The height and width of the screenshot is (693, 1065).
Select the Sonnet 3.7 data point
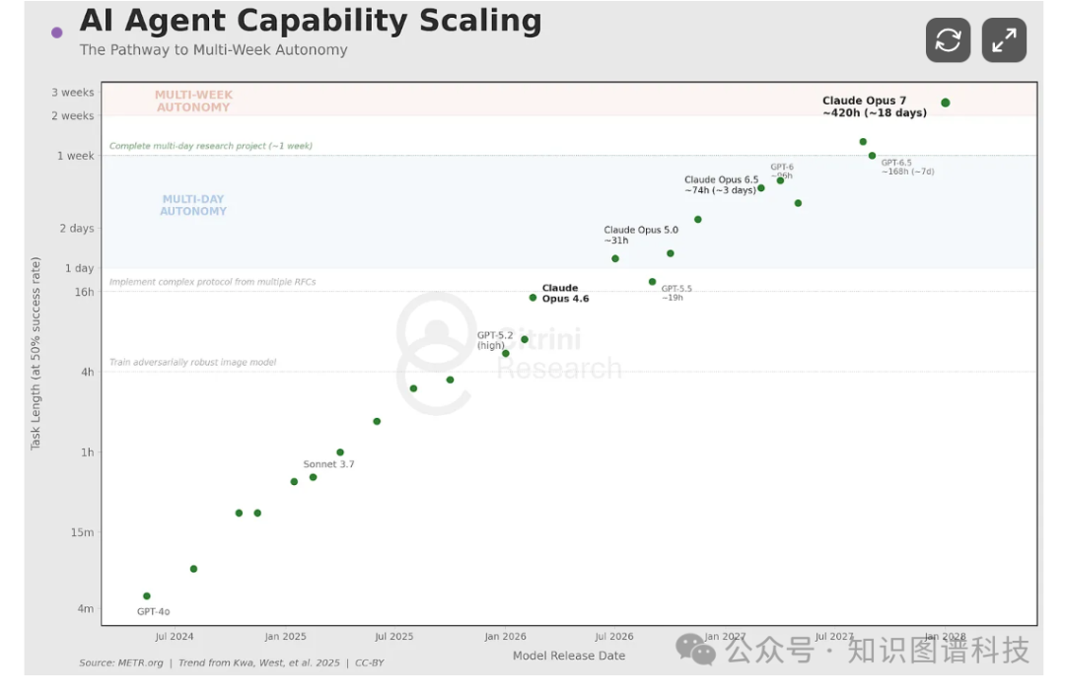click(x=314, y=477)
